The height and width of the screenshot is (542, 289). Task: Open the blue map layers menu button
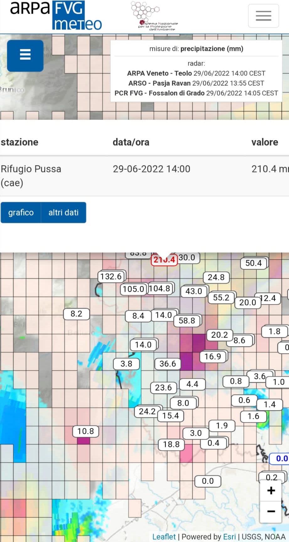tap(25, 56)
